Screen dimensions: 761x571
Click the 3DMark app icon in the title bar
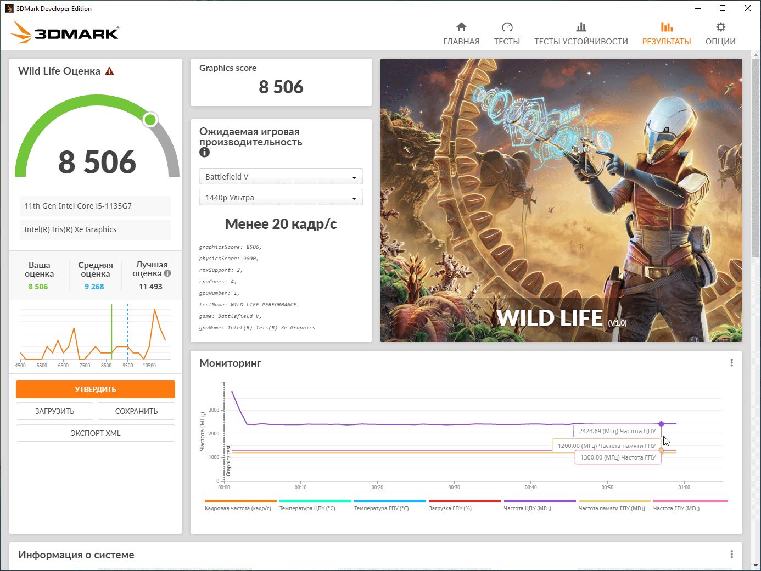click(9, 8)
